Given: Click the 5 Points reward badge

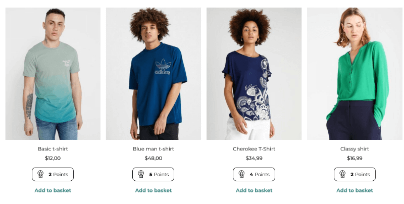Looking at the screenshot, I should pyautogui.click(x=154, y=174).
